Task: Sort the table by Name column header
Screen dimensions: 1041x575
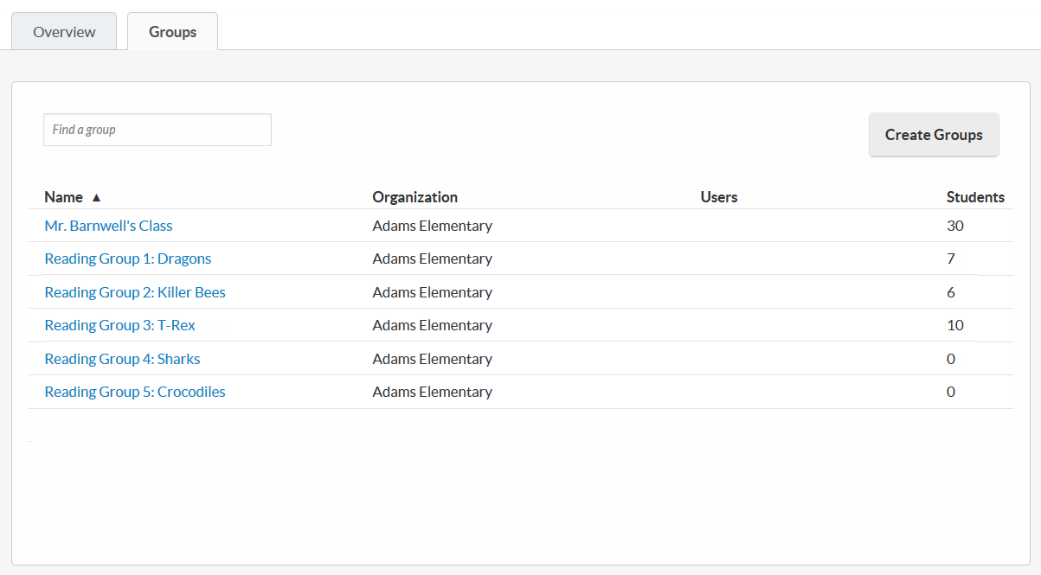Action: pos(64,197)
